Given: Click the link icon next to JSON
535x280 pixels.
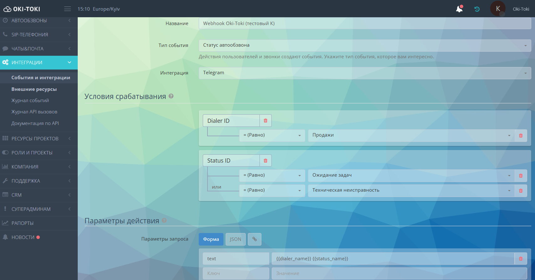Looking at the screenshot, I should (254, 239).
